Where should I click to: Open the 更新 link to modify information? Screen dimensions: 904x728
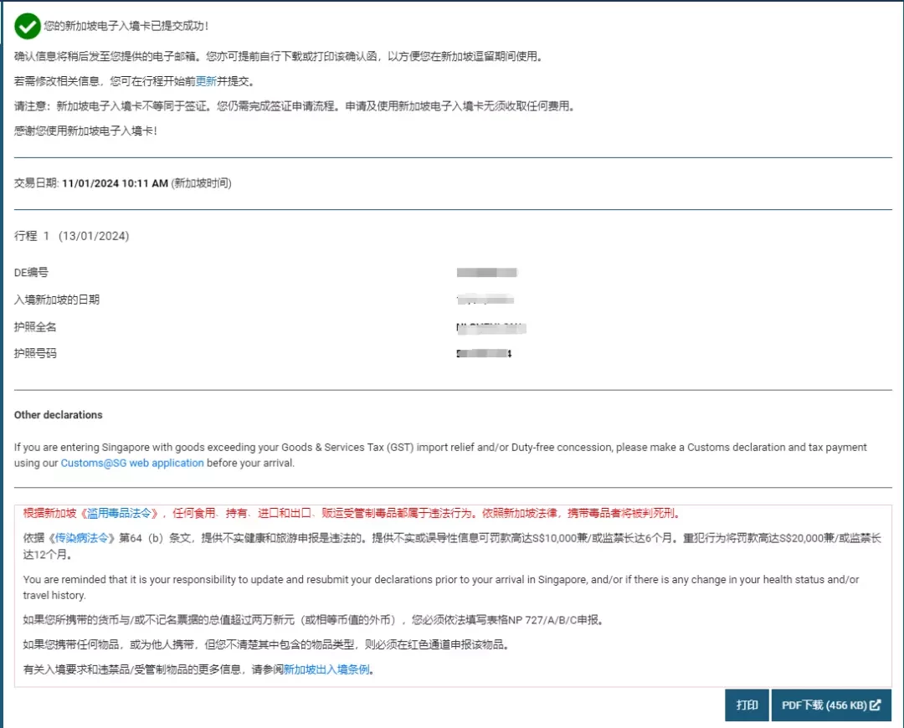206,81
